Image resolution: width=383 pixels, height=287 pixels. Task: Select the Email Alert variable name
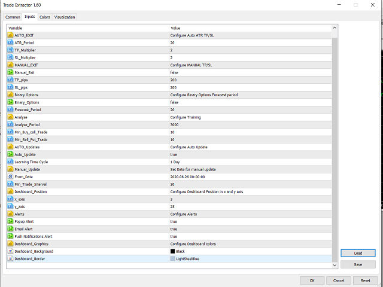click(23, 229)
